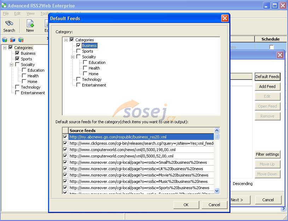Check Technology in the Default Feeds category tree

coord(78,79)
